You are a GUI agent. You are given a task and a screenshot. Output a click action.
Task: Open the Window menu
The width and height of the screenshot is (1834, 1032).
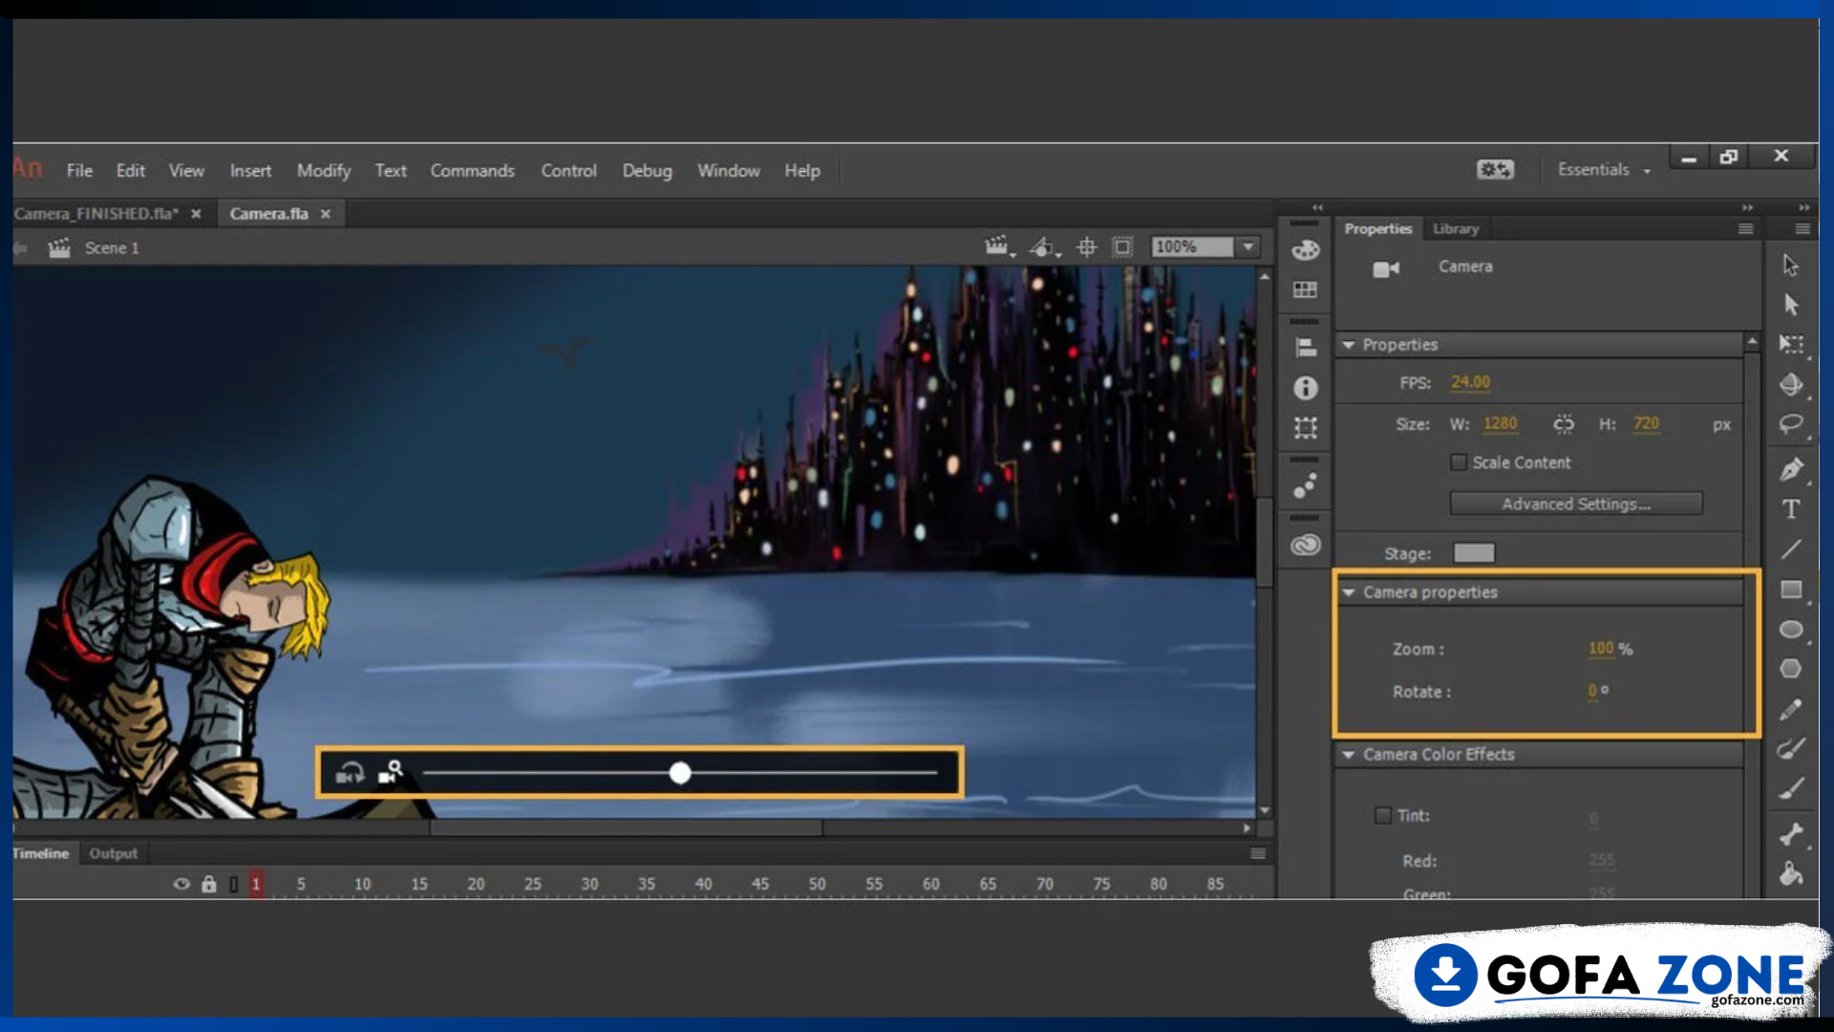pos(729,170)
